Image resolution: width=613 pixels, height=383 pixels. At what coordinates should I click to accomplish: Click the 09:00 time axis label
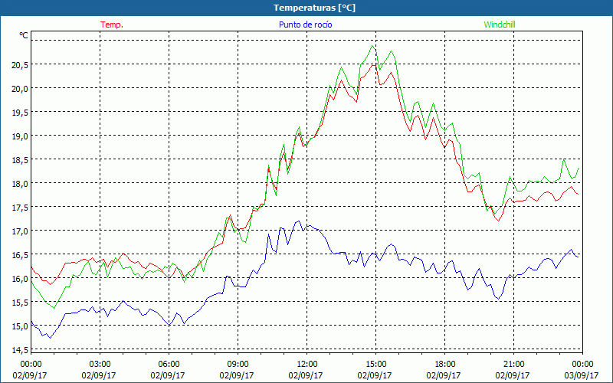[238, 365]
